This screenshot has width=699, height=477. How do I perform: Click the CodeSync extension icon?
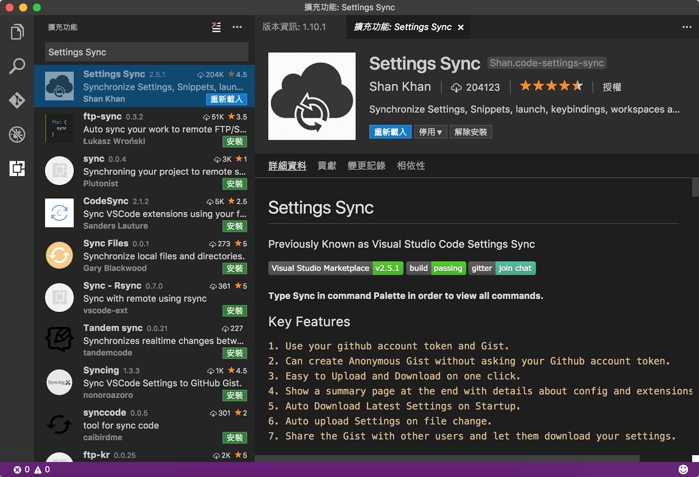59,213
